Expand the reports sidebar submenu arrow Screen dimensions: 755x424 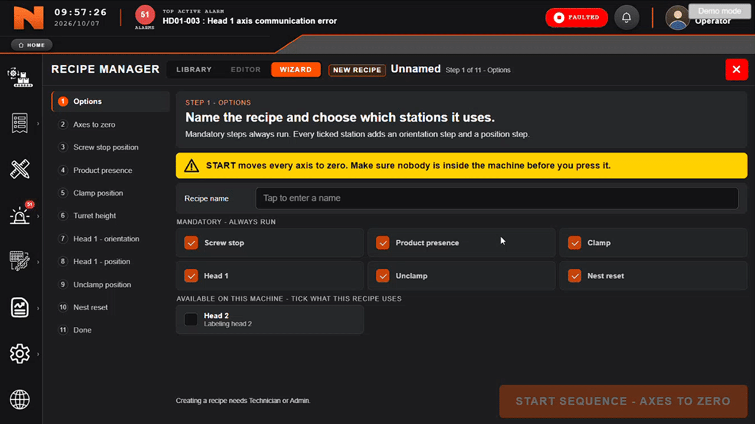(38, 307)
